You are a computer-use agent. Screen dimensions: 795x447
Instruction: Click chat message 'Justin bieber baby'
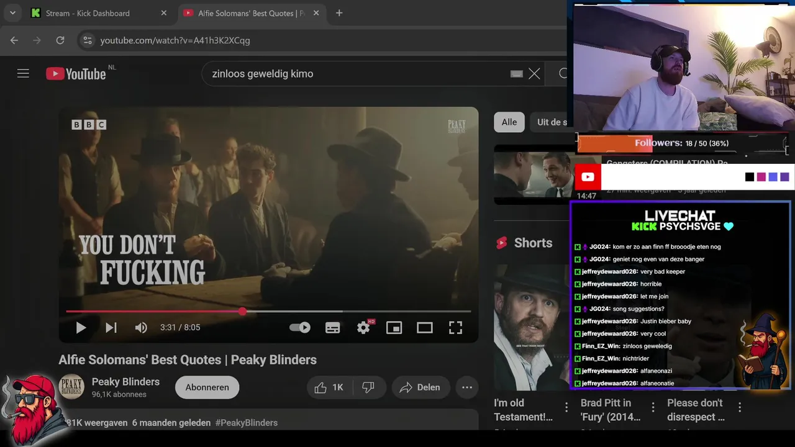[666, 322]
